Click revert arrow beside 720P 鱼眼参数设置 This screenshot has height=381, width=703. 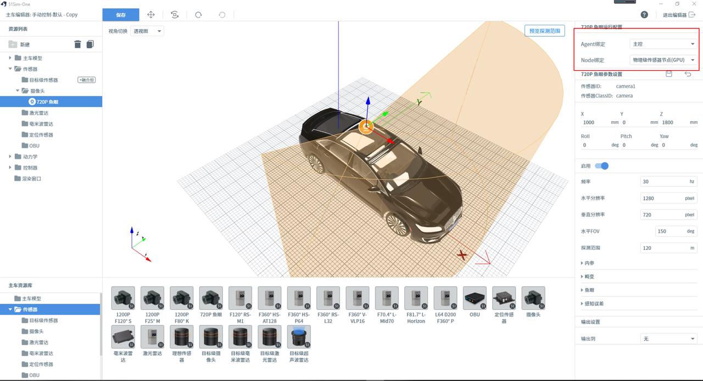[x=688, y=74]
